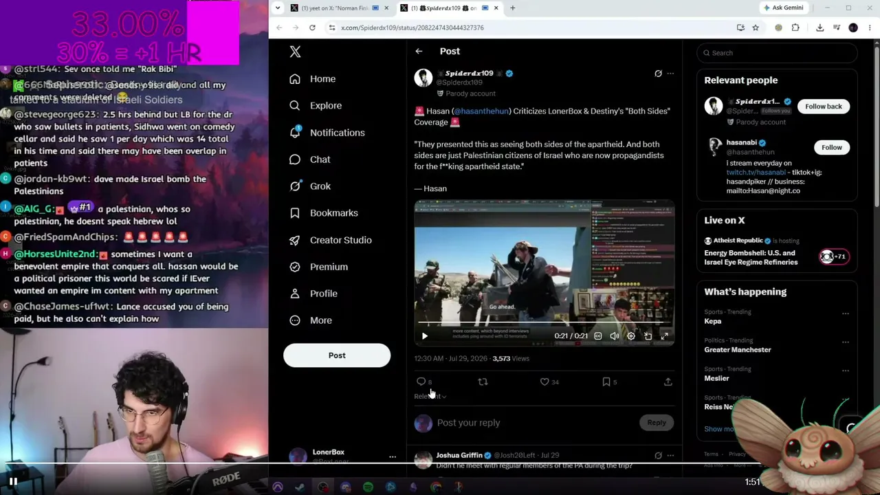The width and height of the screenshot is (880, 495).
Task: Seek on the video progress bar
Action: [544, 322]
